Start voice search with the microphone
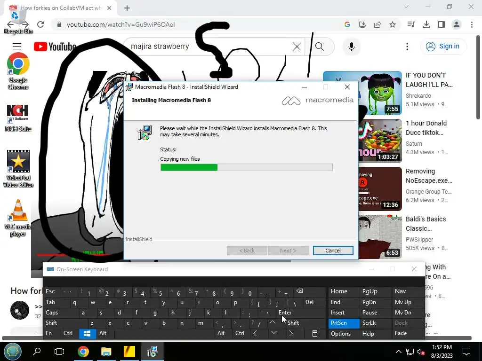The image size is (482, 361). pos(352,47)
